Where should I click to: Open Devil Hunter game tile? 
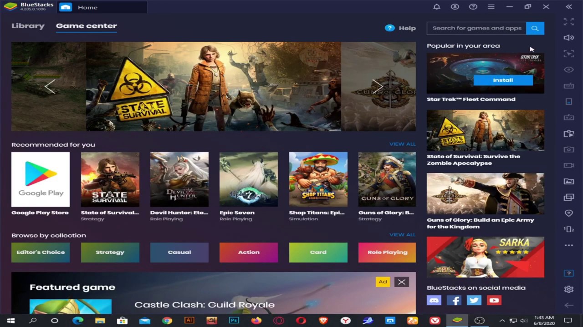179,186
